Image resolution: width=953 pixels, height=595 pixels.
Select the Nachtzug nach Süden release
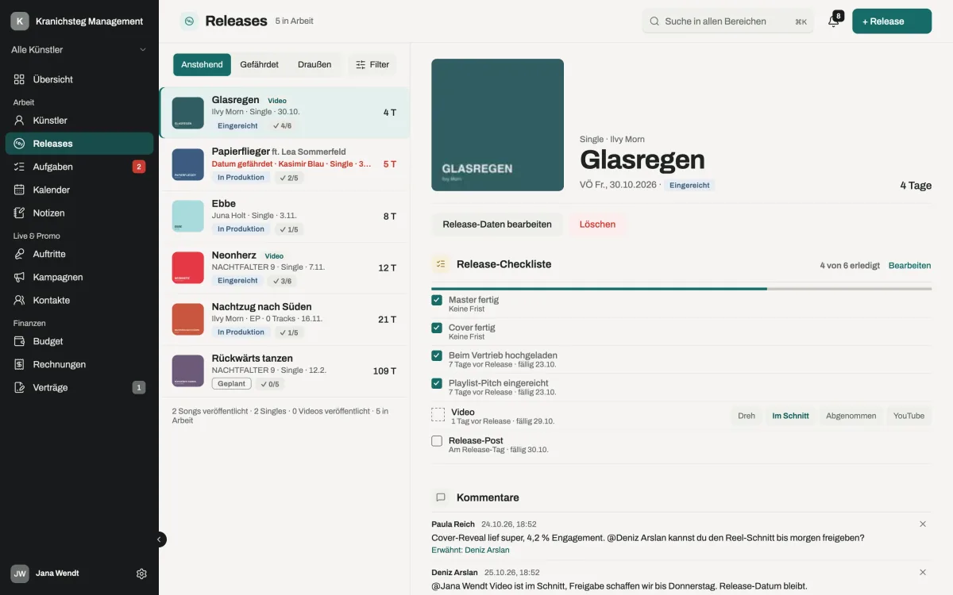click(284, 319)
